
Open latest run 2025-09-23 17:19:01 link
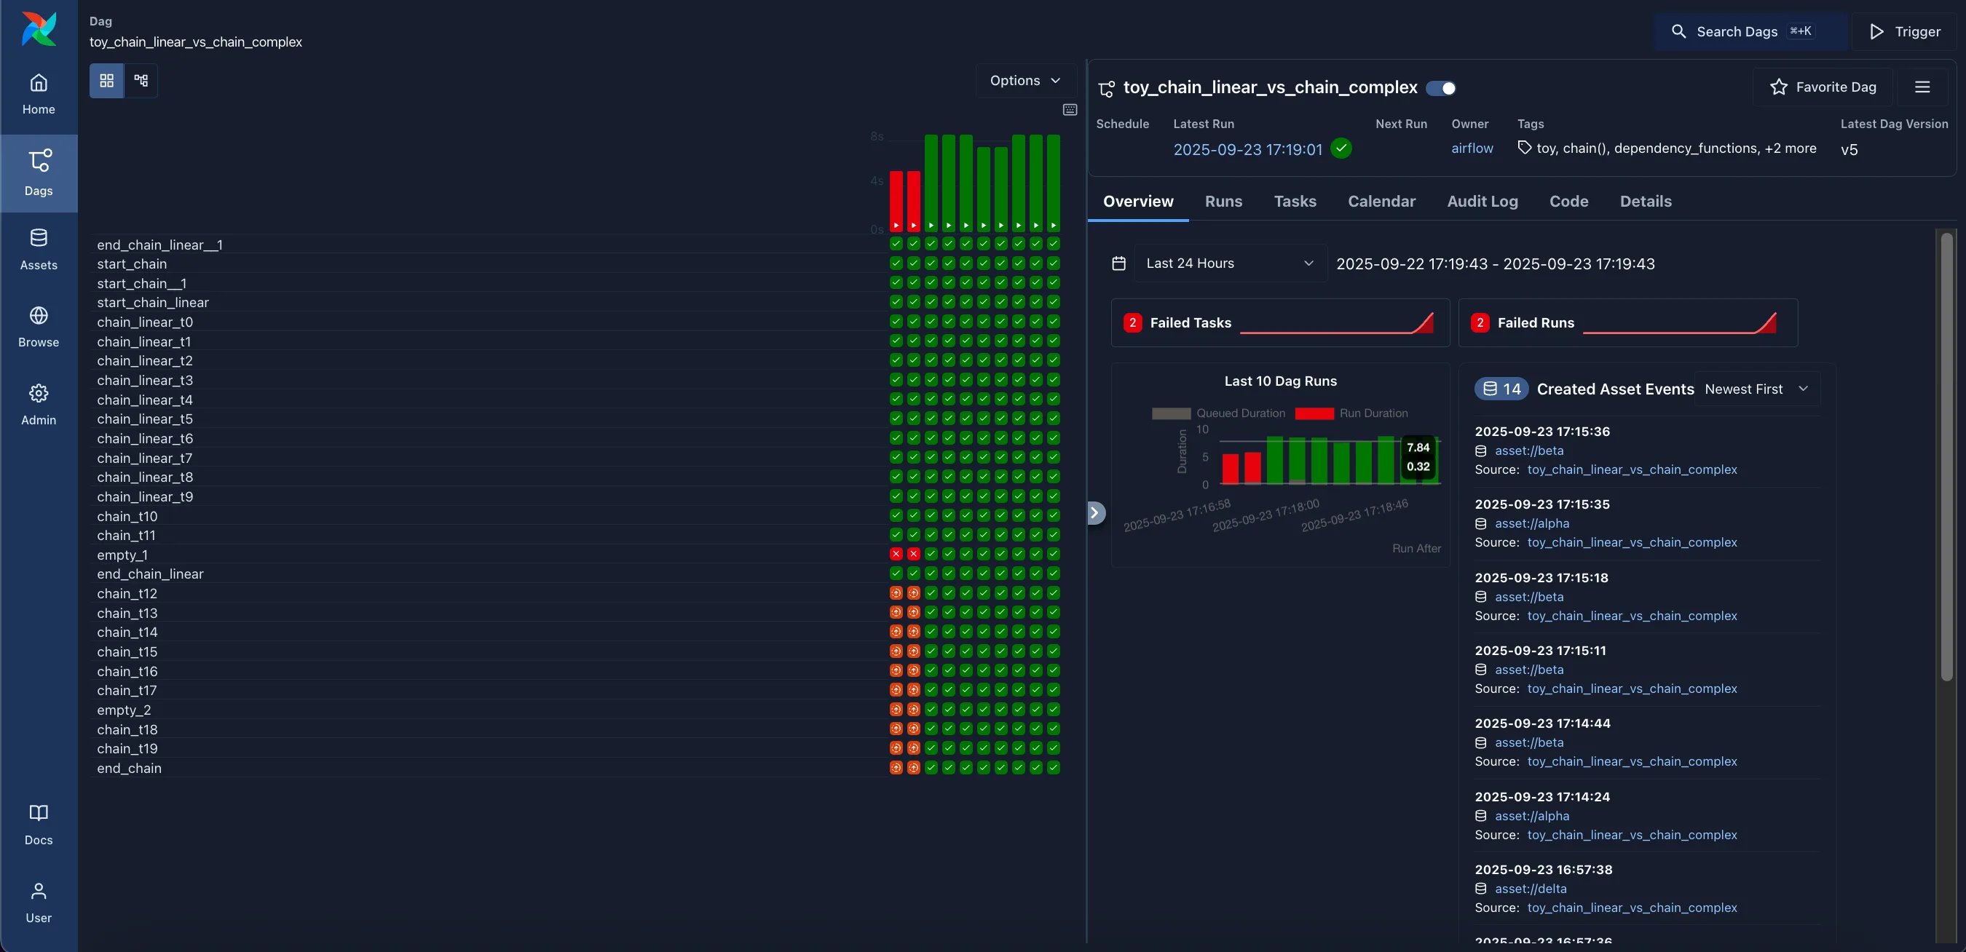1247,149
